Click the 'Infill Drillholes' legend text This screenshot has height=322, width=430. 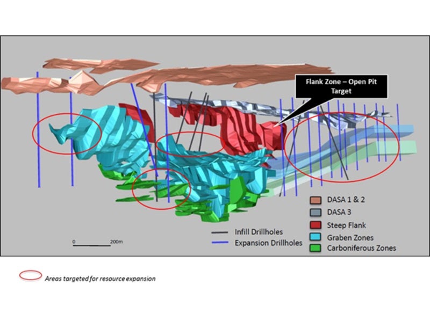tap(259, 232)
